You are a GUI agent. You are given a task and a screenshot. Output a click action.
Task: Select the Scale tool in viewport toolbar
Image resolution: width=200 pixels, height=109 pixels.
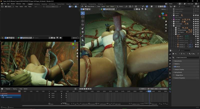coord(82,28)
